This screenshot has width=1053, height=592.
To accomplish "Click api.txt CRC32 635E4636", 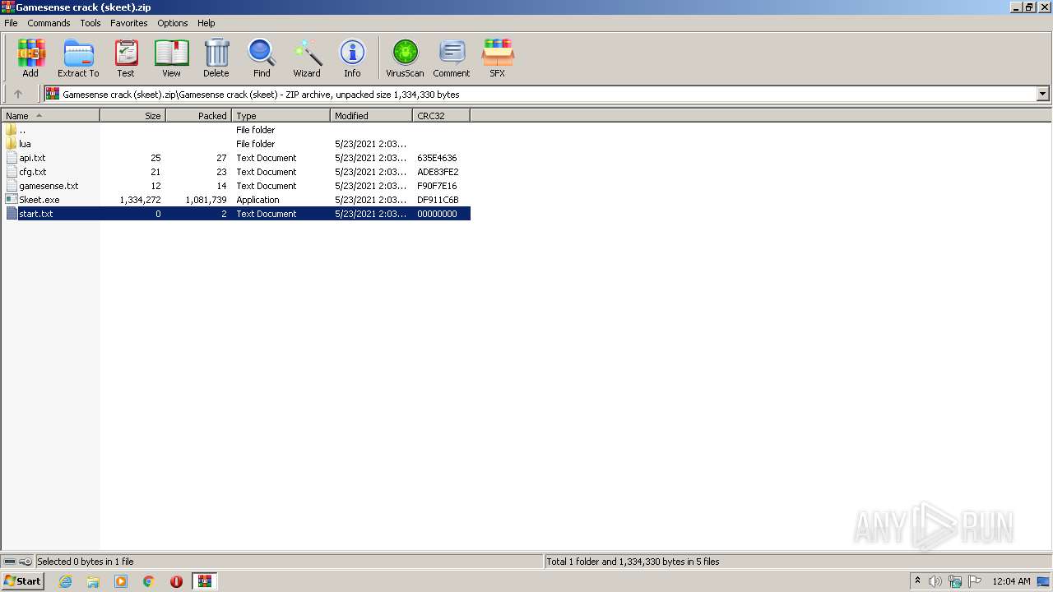I will (437, 158).
